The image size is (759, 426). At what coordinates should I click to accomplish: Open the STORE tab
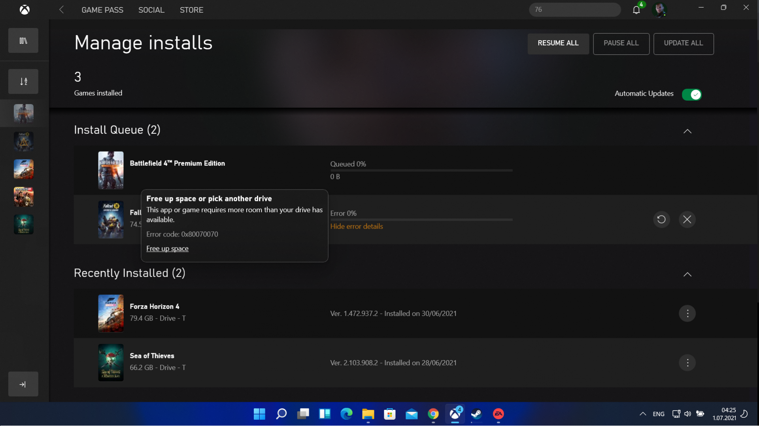coord(192,10)
